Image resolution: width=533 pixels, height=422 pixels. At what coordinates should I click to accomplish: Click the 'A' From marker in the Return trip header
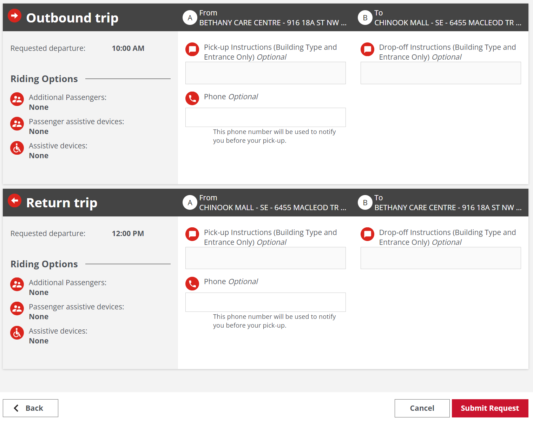point(190,202)
